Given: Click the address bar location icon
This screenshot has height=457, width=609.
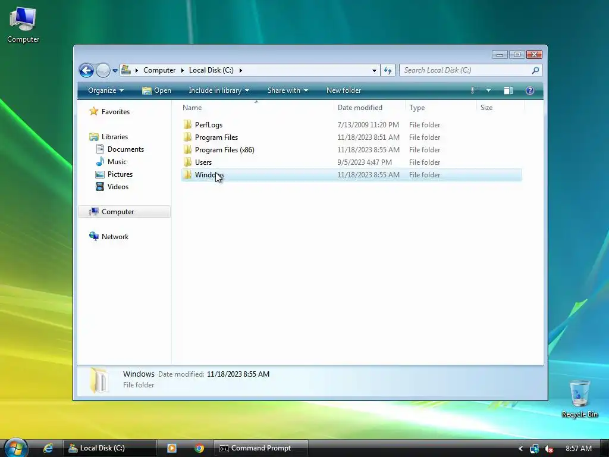Looking at the screenshot, I should click(x=126, y=70).
